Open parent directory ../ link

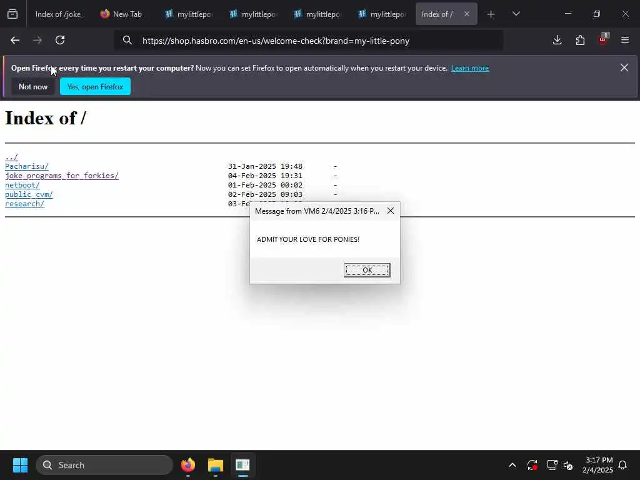(11, 157)
